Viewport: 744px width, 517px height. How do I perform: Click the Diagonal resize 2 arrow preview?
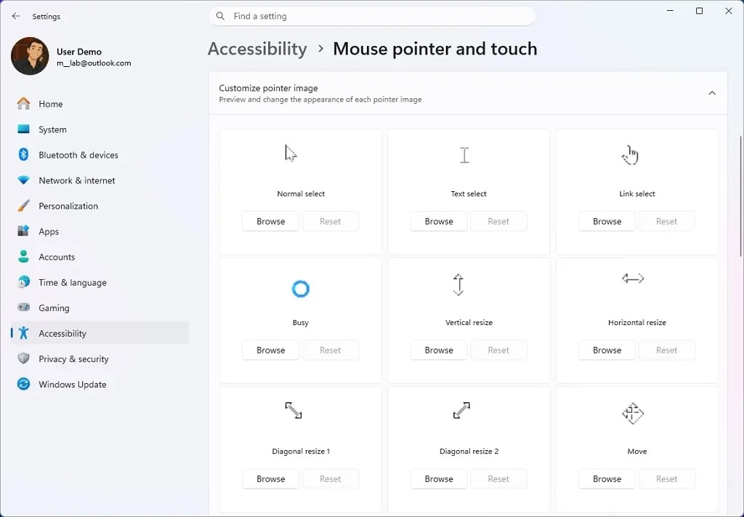(x=461, y=411)
